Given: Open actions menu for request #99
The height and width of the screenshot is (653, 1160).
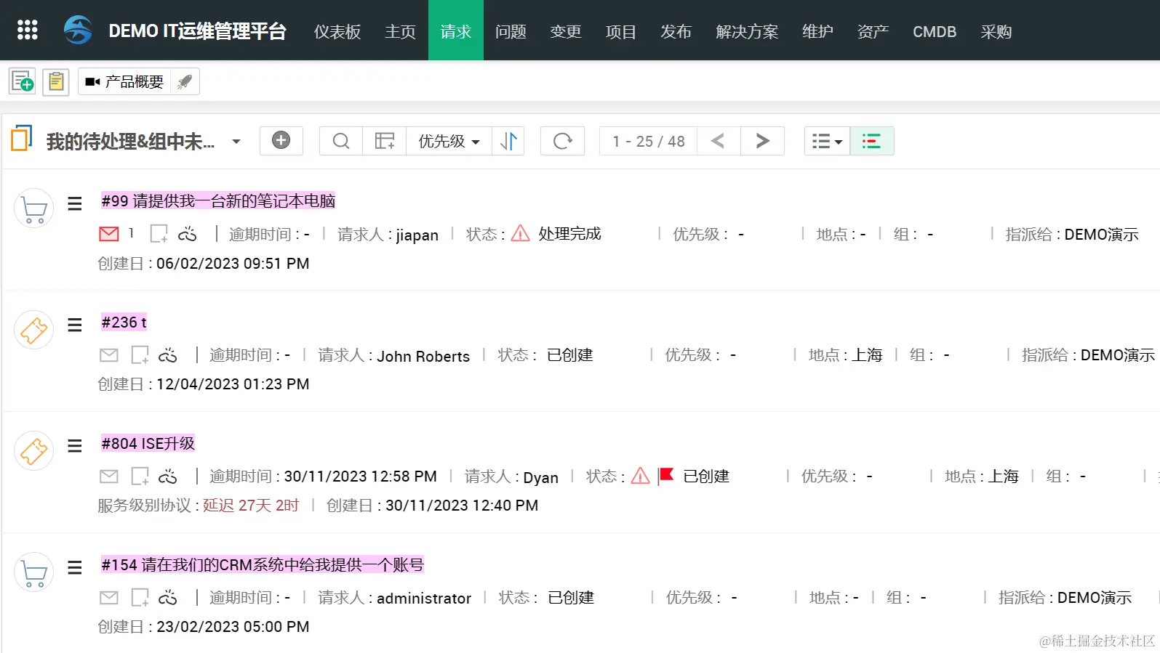Looking at the screenshot, I should [74, 203].
